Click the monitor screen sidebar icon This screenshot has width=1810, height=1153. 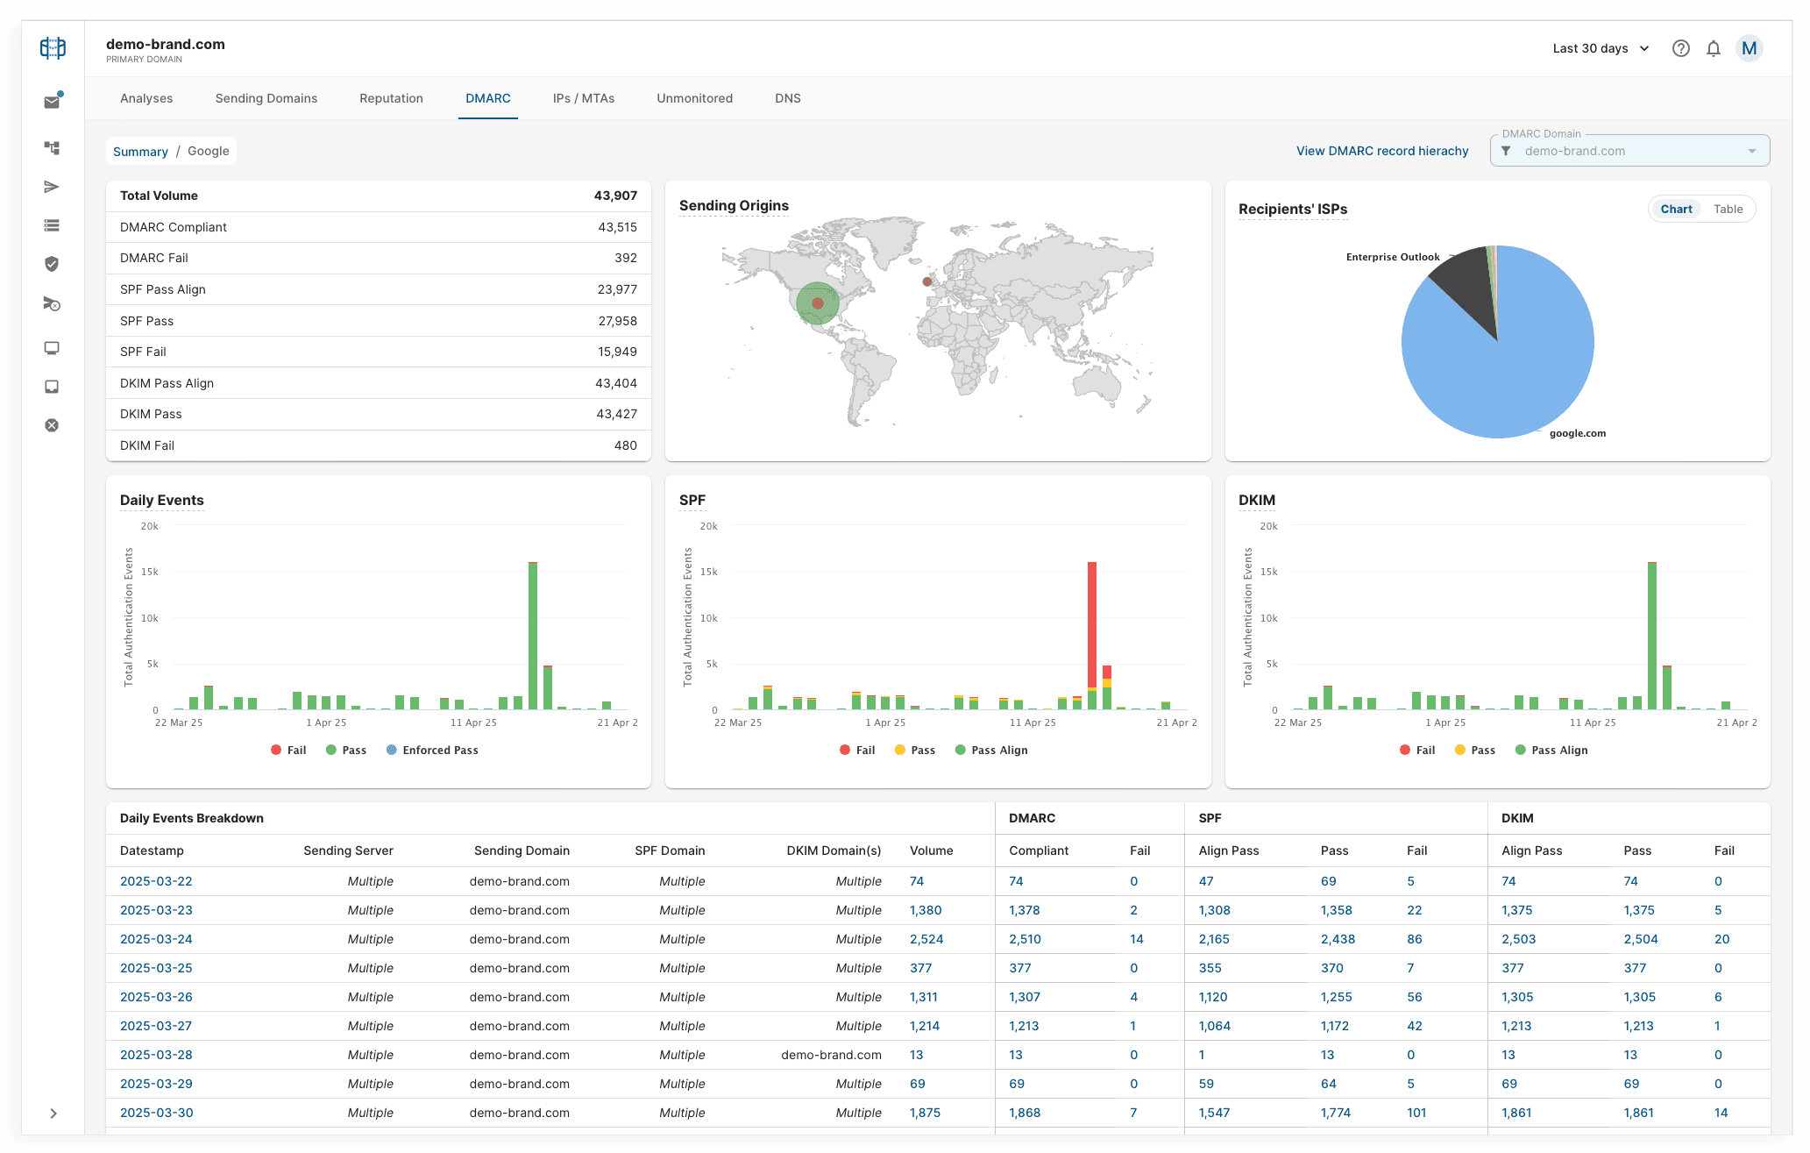click(x=52, y=348)
